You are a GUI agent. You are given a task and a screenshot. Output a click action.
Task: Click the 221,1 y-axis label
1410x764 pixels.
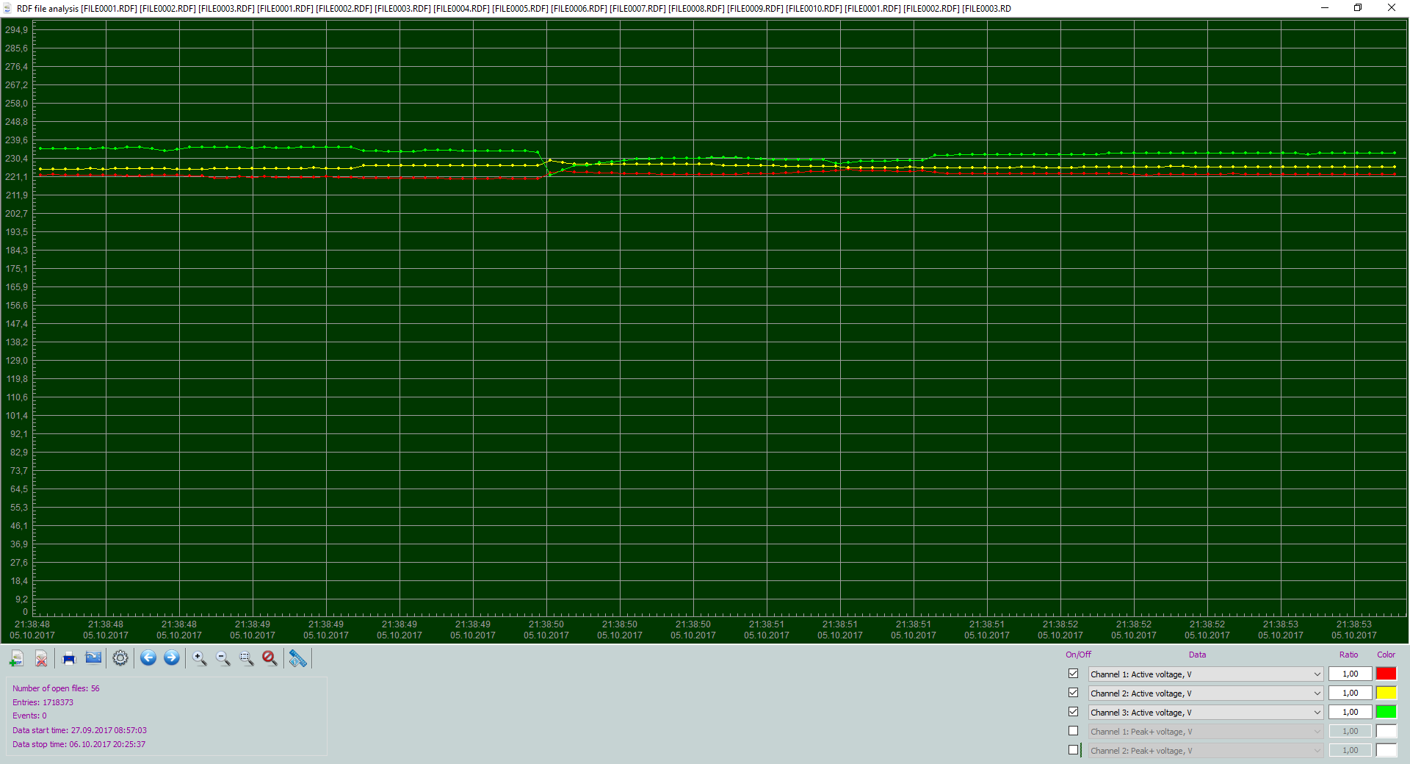16,177
